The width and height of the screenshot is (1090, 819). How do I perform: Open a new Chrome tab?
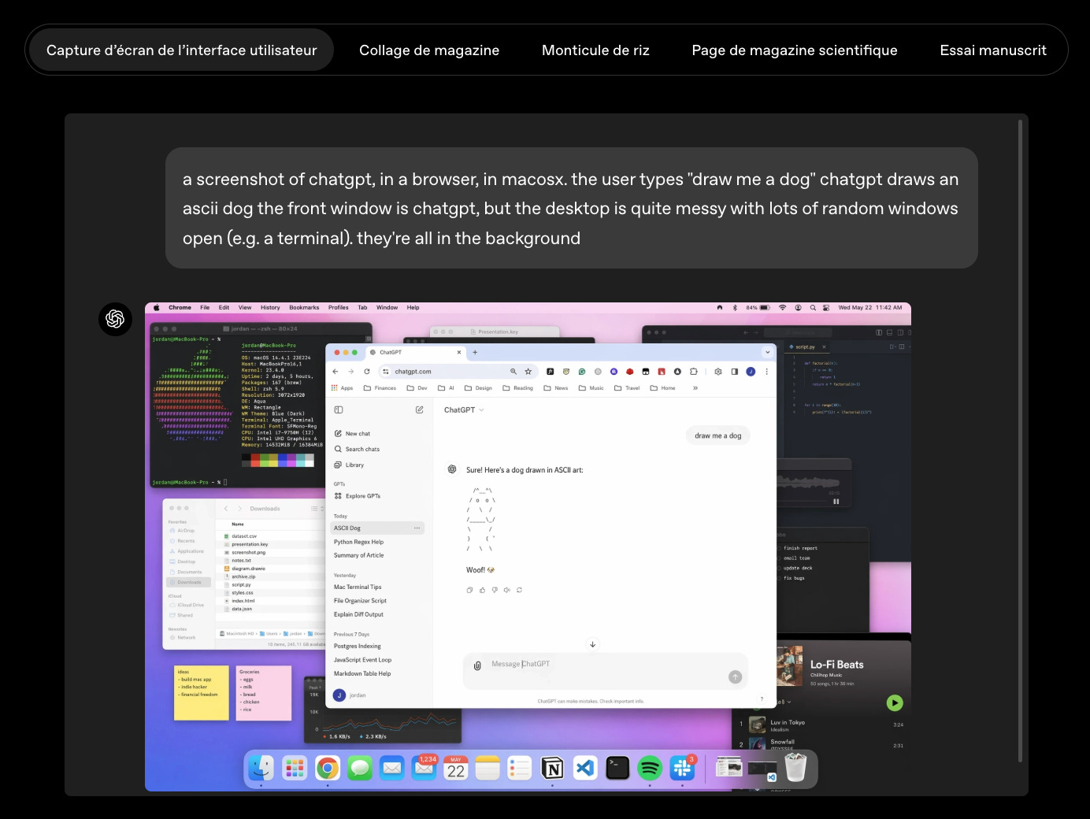[x=475, y=352]
